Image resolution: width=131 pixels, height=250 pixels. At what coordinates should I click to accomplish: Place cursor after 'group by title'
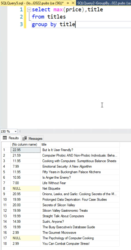(x=75, y=24)
